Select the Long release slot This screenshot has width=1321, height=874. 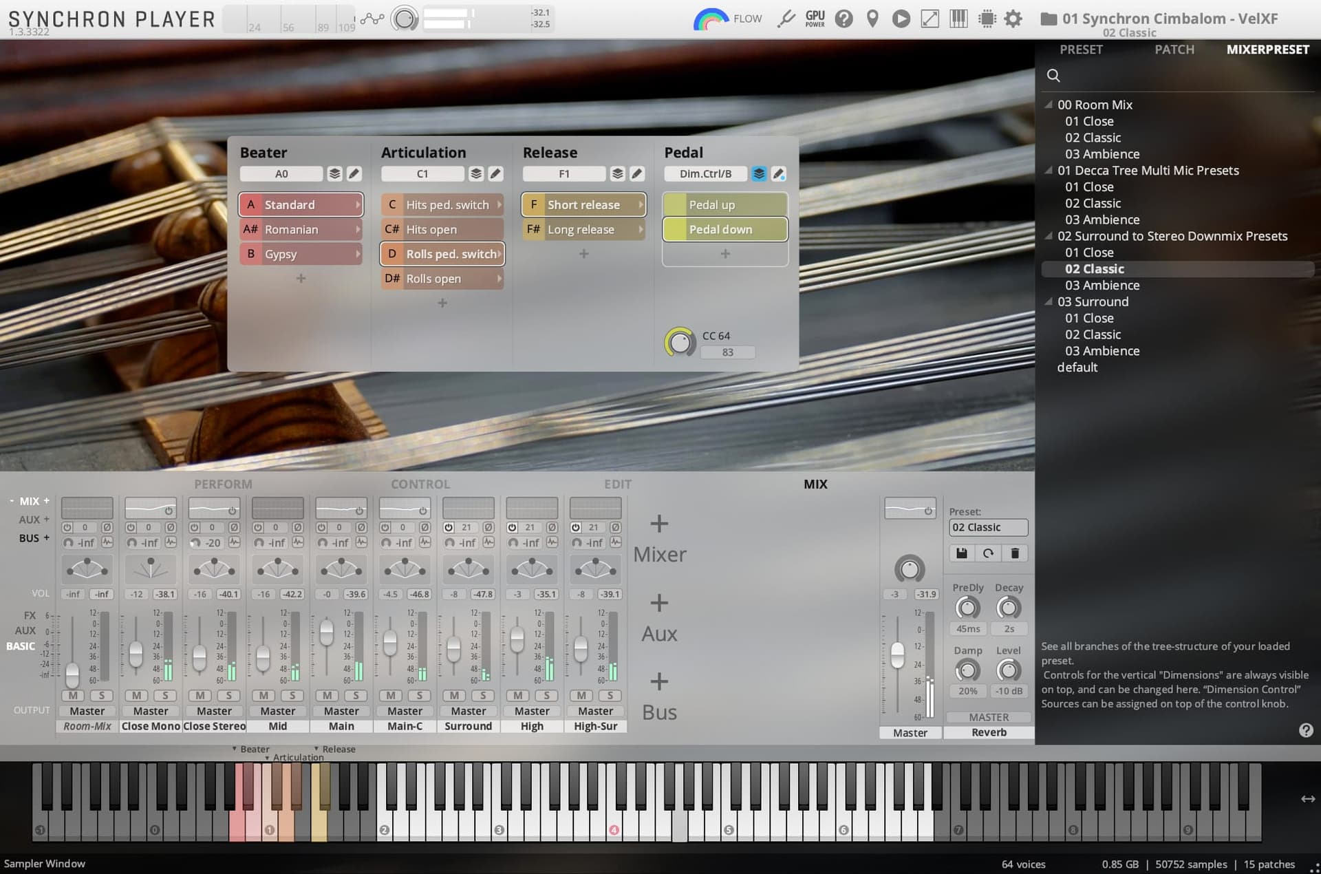pos(583,229)
